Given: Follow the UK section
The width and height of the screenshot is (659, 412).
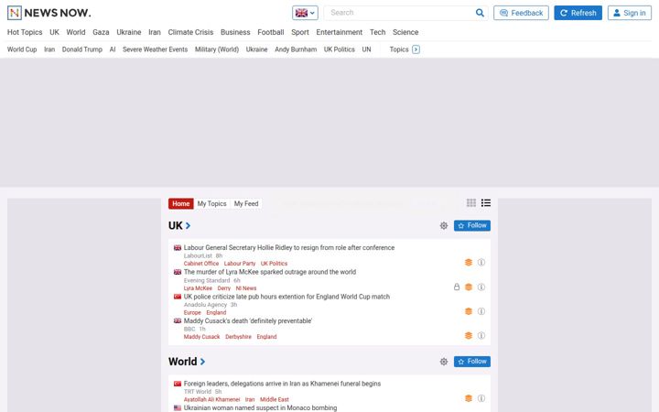Looking at the screenshot, I should [472, 226].
